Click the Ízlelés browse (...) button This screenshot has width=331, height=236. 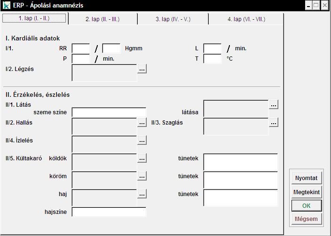click(142, 141)
